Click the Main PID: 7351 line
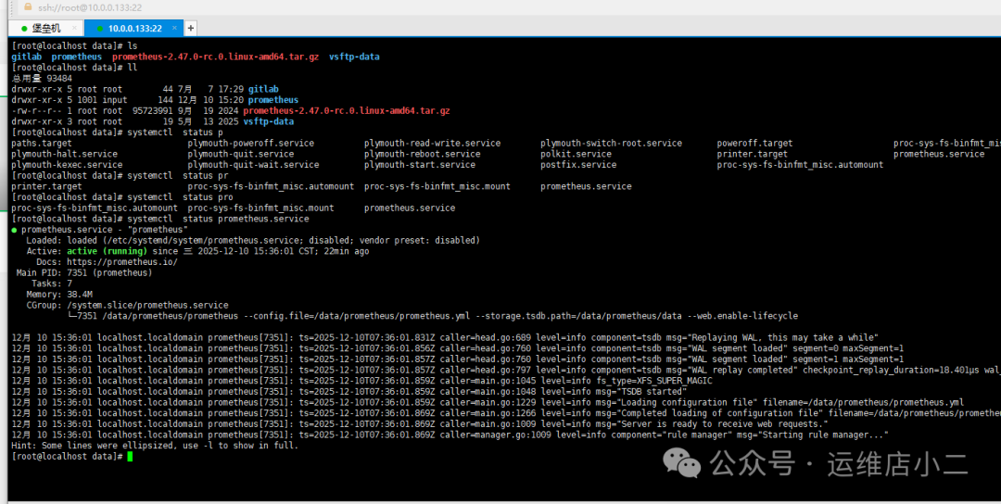The width and height of the screenshot is (1001, 504). pos(84,273)
